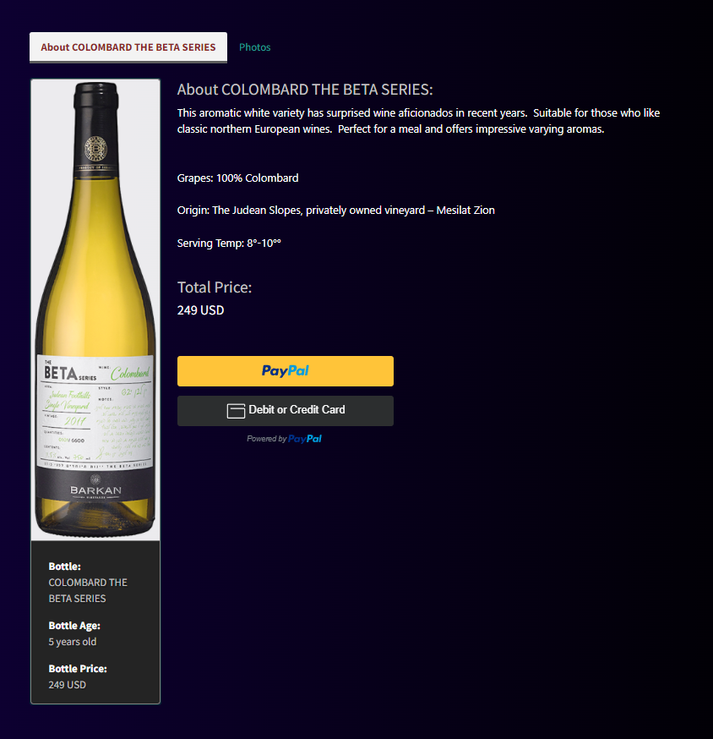Select the '249 USD' total price text

pyautogui.click(x=200, y=310)
